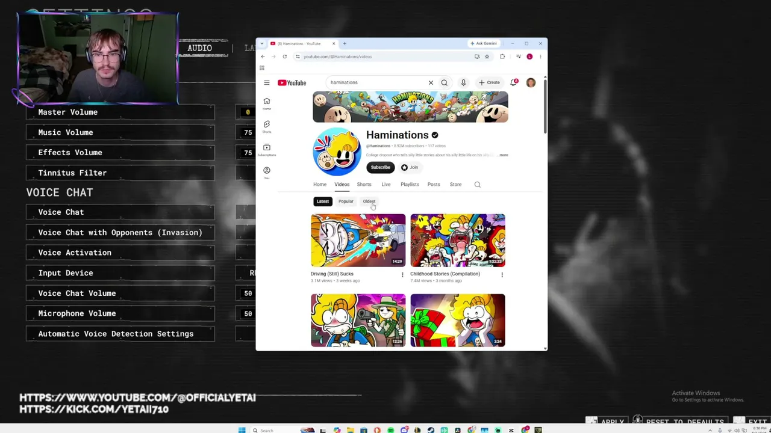The height and width of the screenshot is (433, 771).
Task: Click the Join membership button
Action: (410, 167)
